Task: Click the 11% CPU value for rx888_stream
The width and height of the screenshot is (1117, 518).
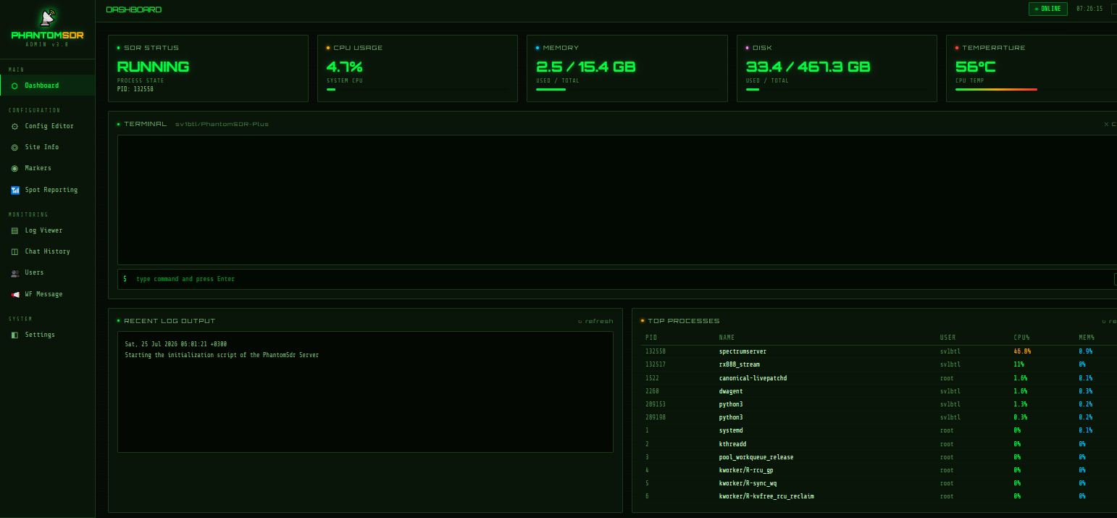Action: pyautogui.click(x=1018, y=364)
